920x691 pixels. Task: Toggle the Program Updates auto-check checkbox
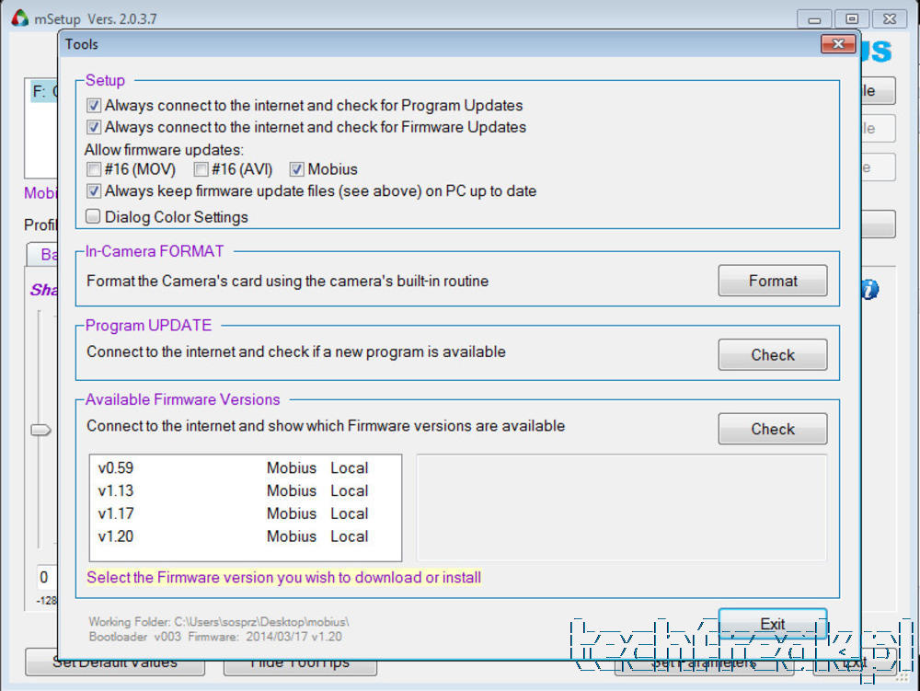pos(94,106)
